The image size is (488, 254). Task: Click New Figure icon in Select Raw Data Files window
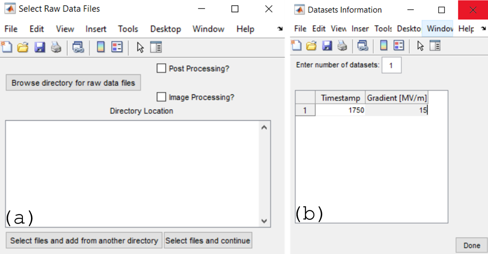(x=6, y=47)
